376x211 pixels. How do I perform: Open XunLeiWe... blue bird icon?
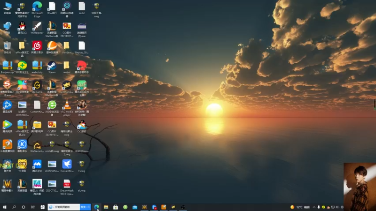[67, 166]
